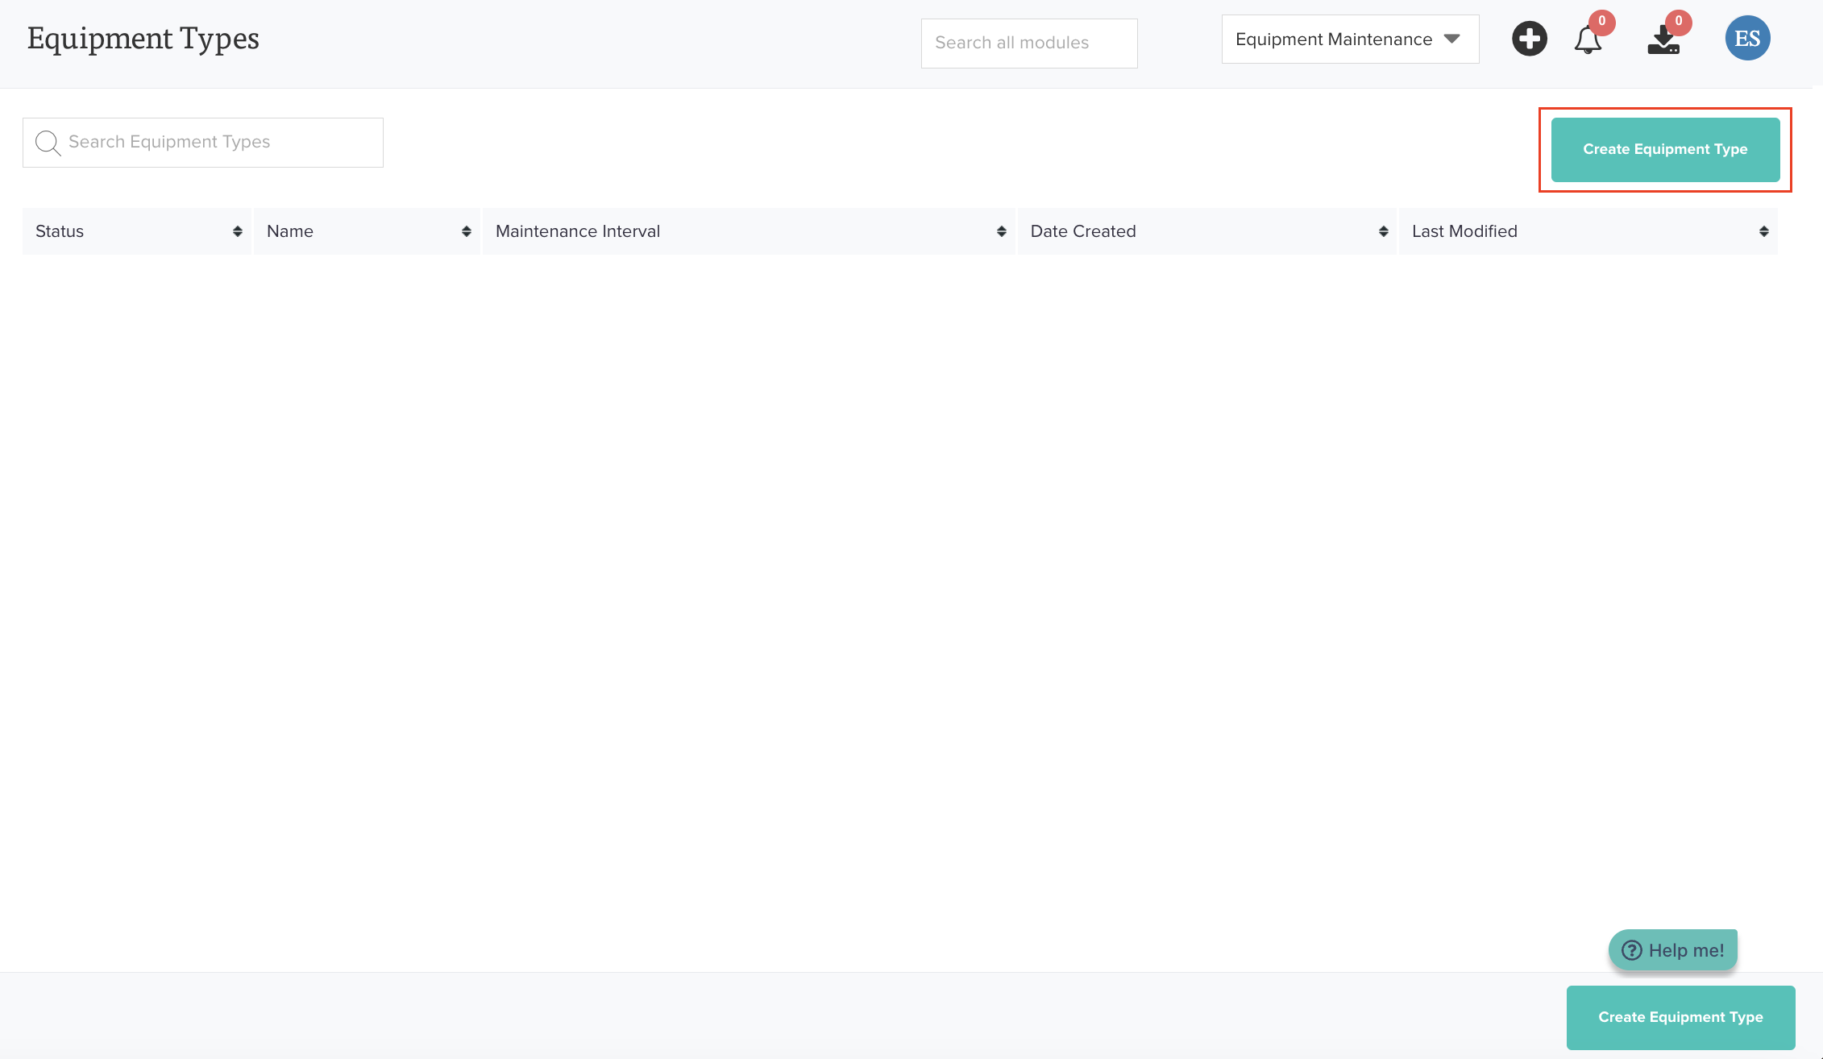Viewport: 1823px width, 1059px height.
Task: Sort by Date Created arrows
Action: coord(1384,231)
